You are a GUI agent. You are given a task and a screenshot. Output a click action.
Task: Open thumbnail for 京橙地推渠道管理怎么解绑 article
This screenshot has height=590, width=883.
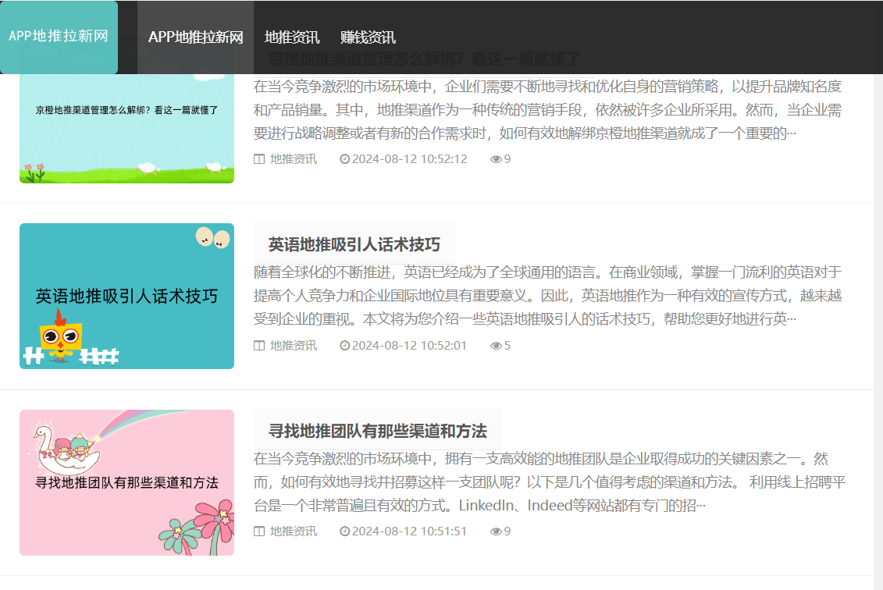tap(126, 128)
